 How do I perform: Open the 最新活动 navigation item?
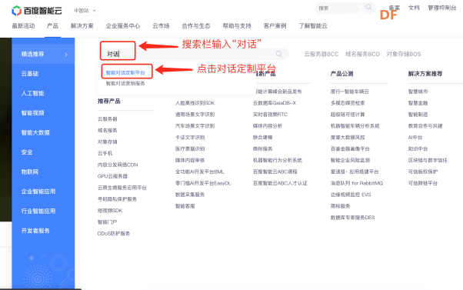tap(23, 26)
